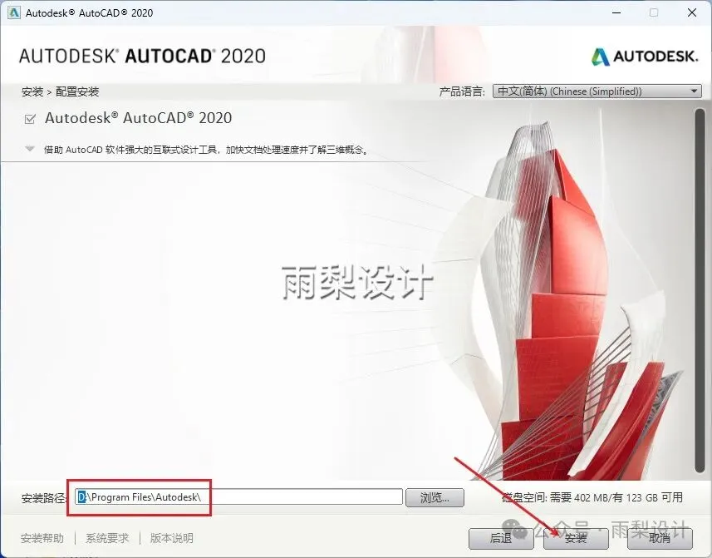Open the 系统要求 link

(107, 539)
